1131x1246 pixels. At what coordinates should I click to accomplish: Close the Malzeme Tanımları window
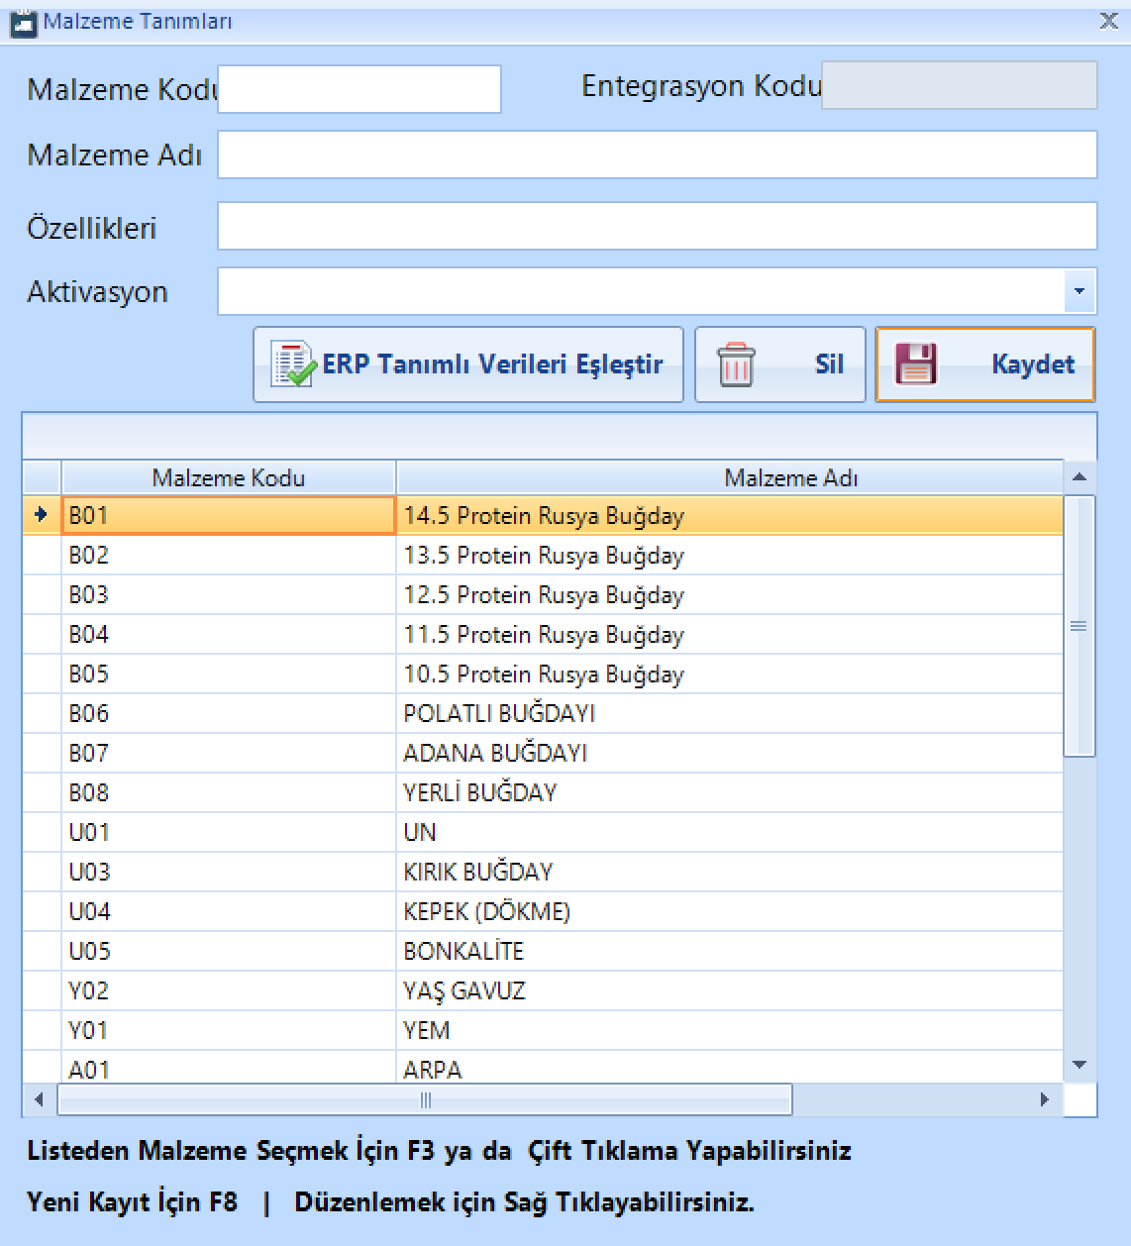point(1108,21)
